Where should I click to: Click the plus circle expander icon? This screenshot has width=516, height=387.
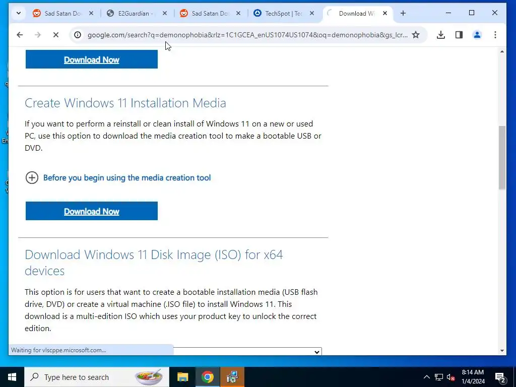pyautogui.click(x=32, y=178)
